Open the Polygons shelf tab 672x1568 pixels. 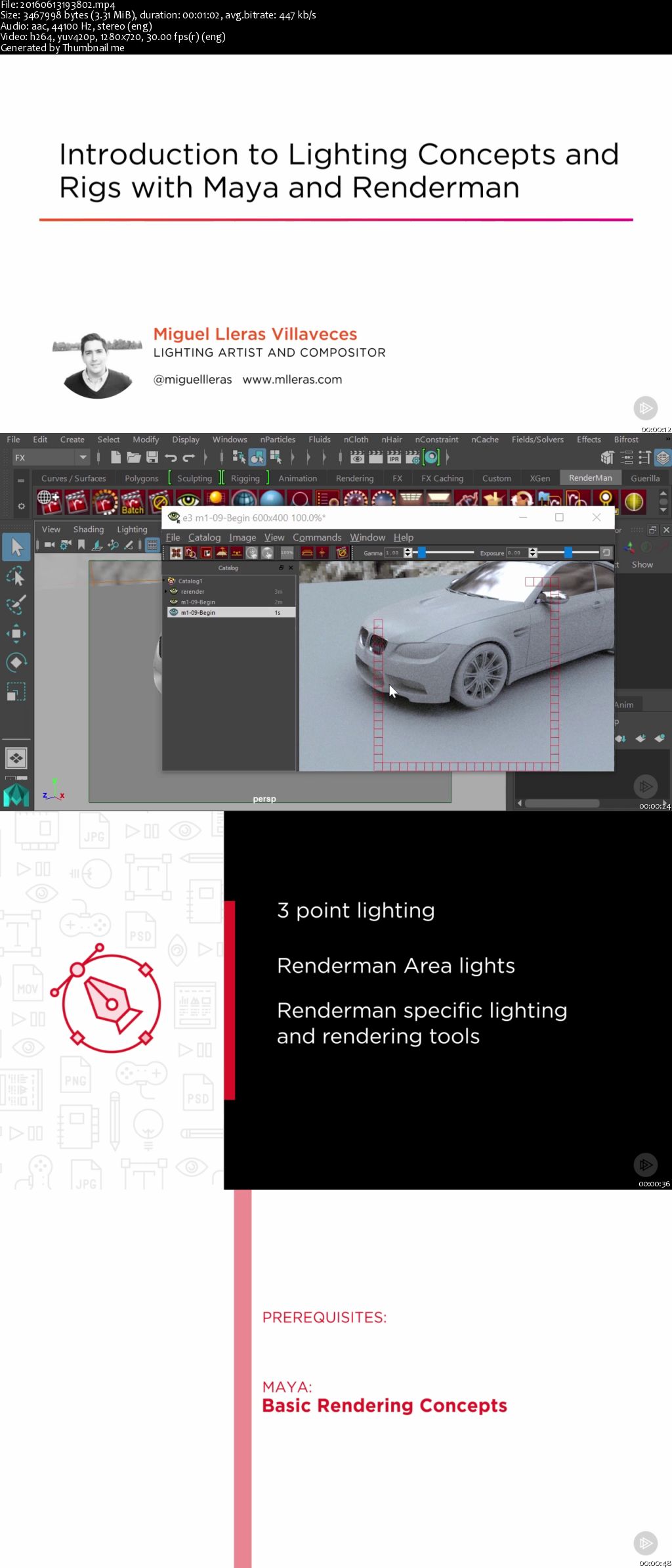(x=141, y=478)
